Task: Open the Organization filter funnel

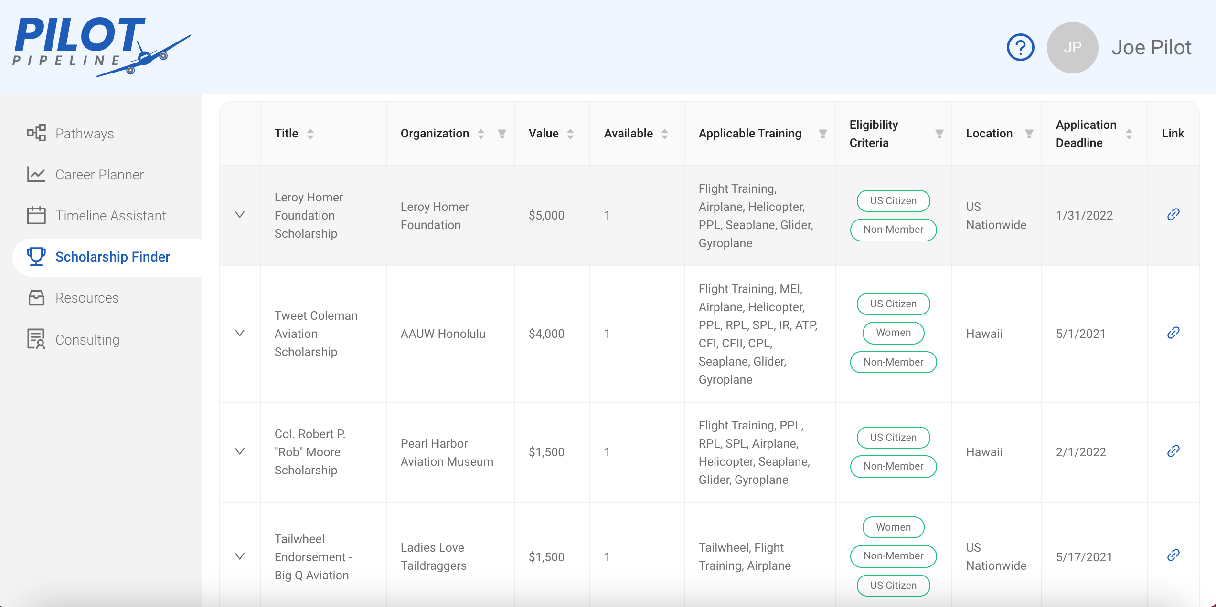Action: click(x=502, y=134)
